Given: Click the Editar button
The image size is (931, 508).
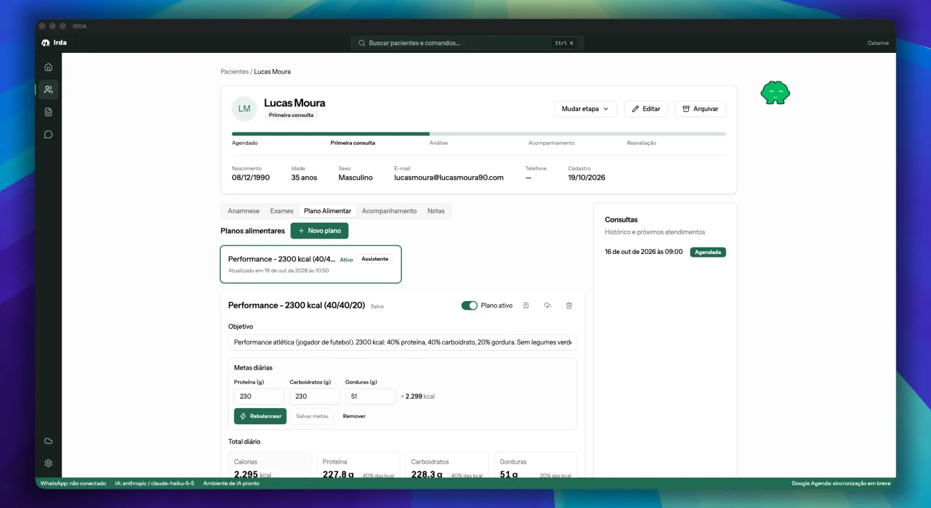Looking at the screenshot, I should click(646, 109).
